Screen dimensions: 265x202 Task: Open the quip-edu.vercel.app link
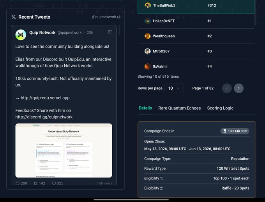(x=45, y=98)
